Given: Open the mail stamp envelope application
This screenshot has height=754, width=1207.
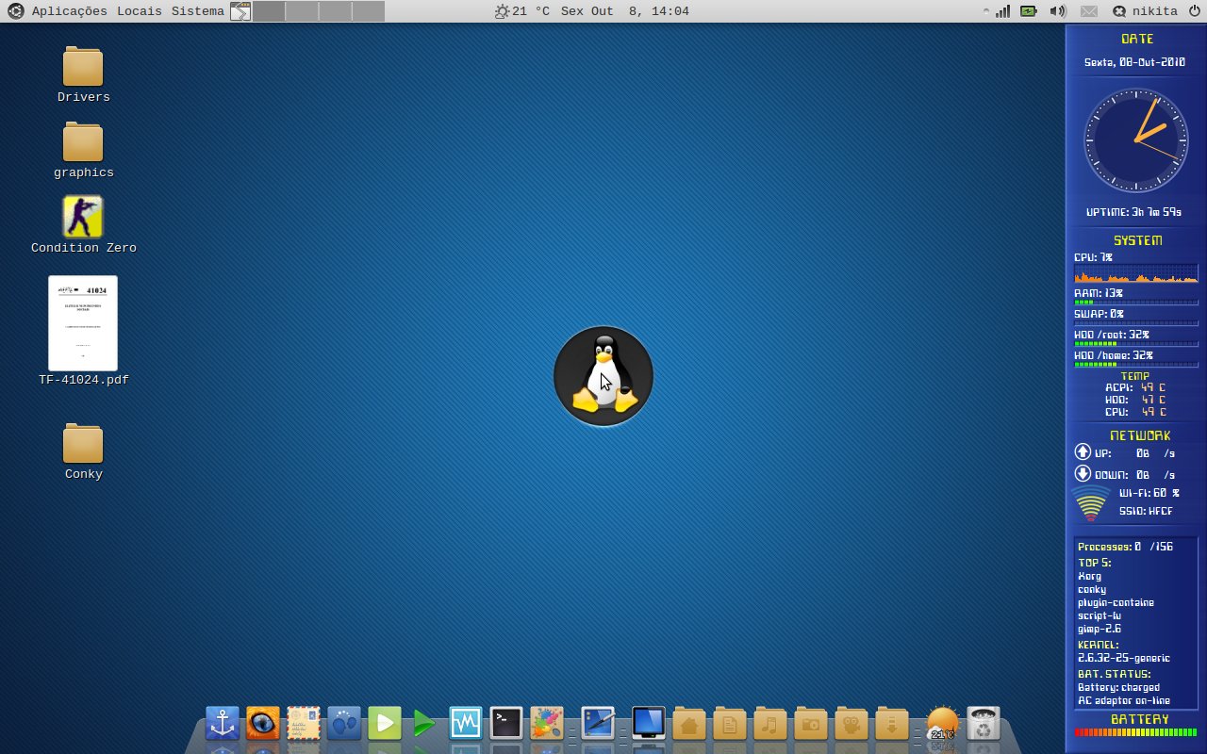Looking at the screenshot, I should pos(304,724).
